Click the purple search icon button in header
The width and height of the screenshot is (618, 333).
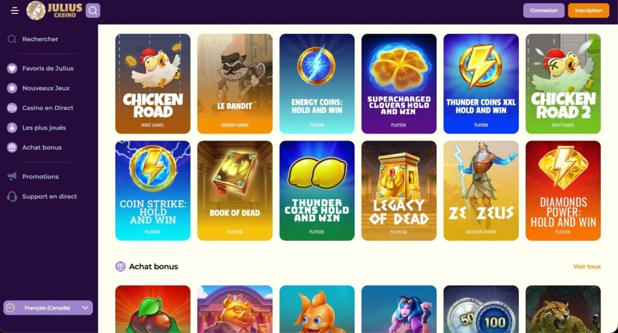[x=93, y=11]
